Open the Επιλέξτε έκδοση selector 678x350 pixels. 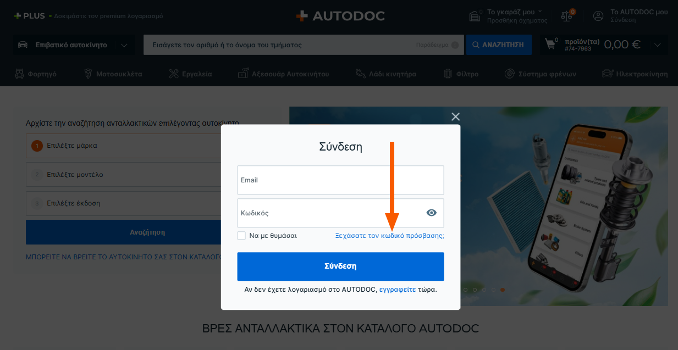pyautogui.click(x=124, y=203)
